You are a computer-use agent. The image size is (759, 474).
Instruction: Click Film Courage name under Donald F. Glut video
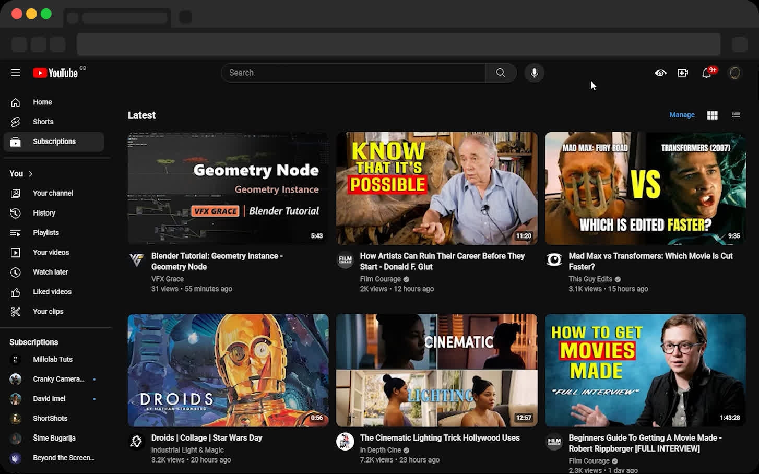[380, 279]
